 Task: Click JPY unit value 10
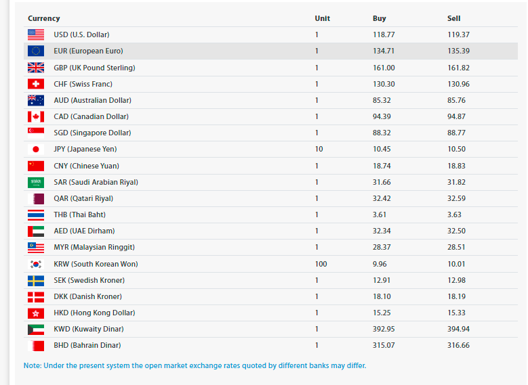pos(319,149)
